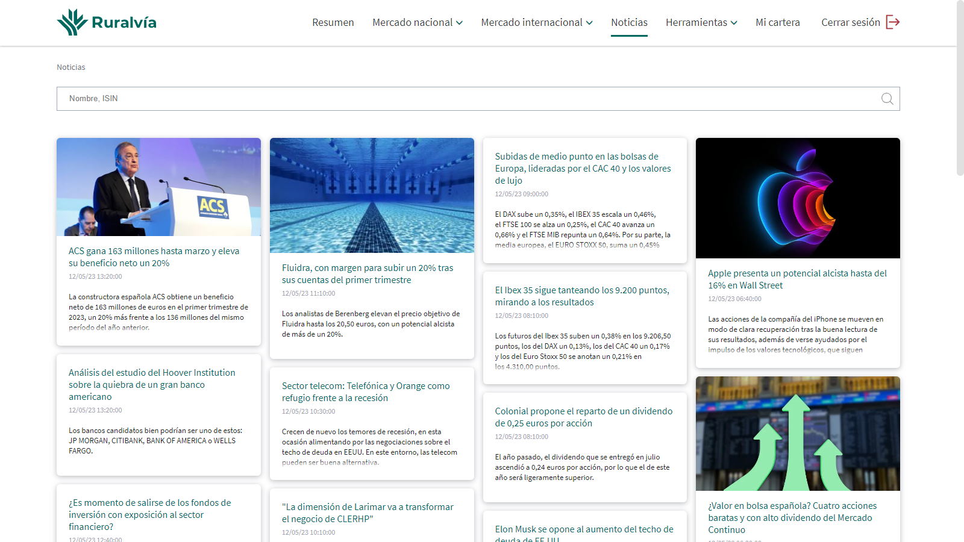Open fondos de inversión sector financiero headline
The image size is (964, 542).
click(149, 515)
